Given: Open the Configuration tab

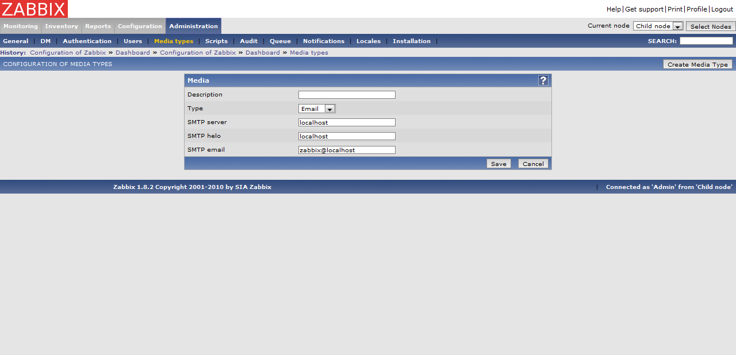Looking at the screenshot, I should tap(140, 26).
